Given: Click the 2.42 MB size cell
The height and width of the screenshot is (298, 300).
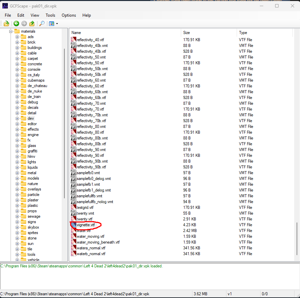Looking at the screenshot, I should click(x=190, y=231).
